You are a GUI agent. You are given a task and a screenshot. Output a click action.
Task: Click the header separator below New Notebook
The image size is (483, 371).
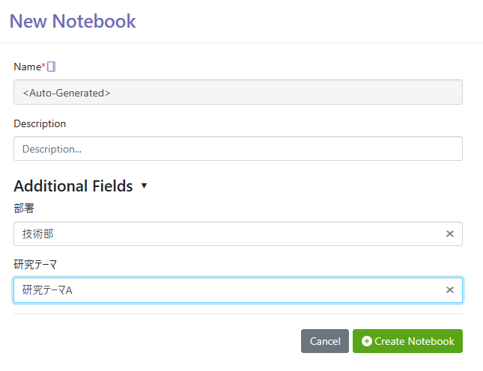point(241,43)
